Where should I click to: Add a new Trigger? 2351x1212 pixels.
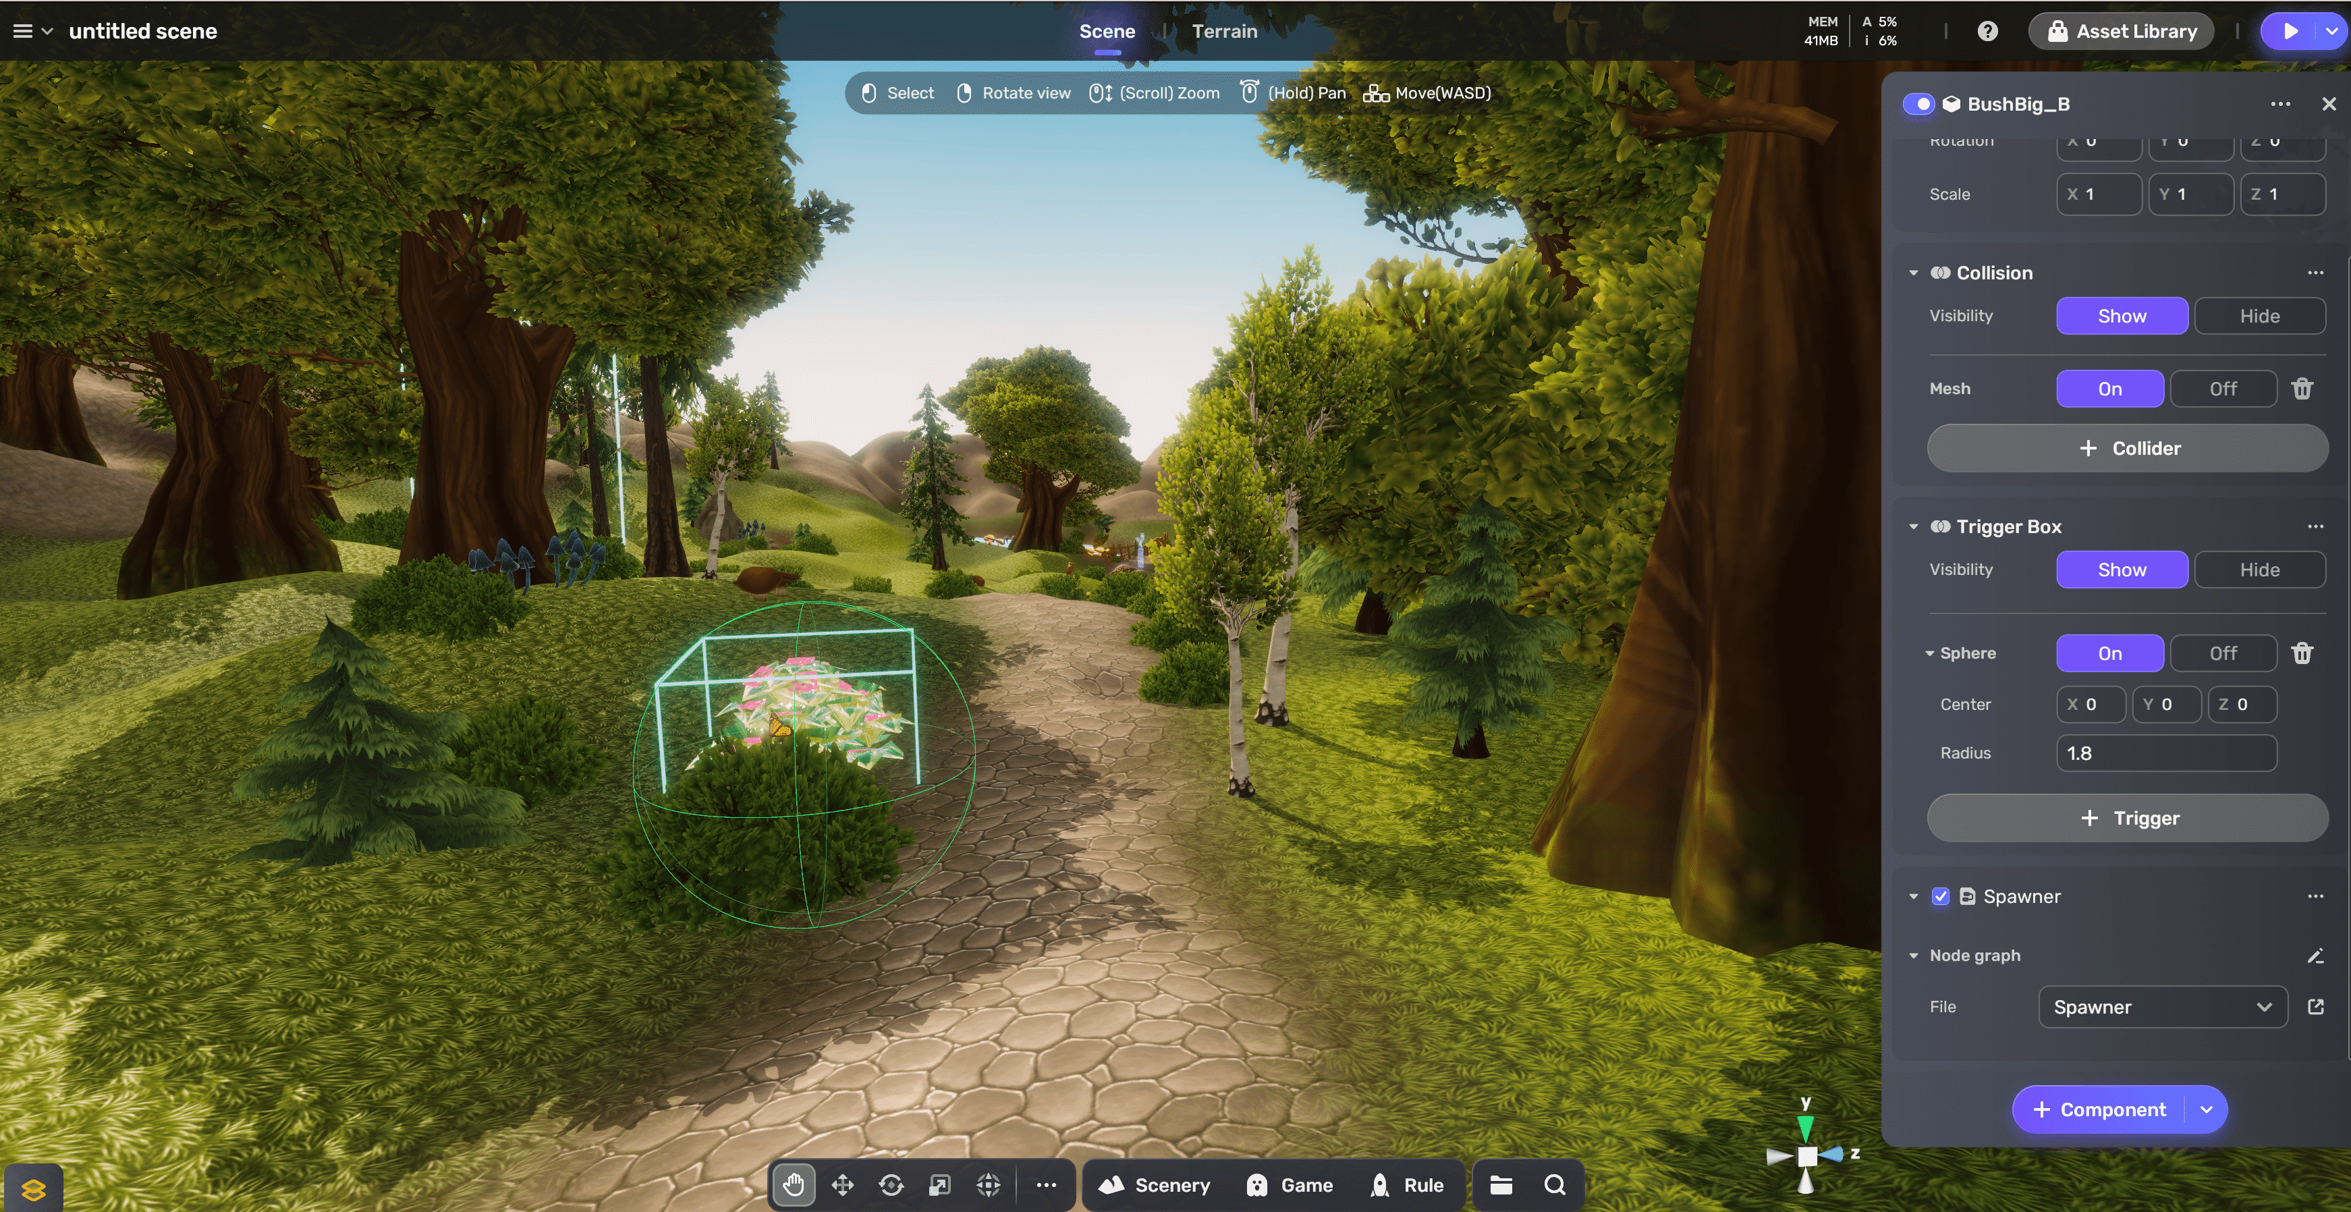(x=2128, y=818)
